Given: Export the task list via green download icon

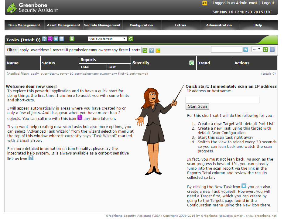Looking at the screenshot, I should [72, 39].
